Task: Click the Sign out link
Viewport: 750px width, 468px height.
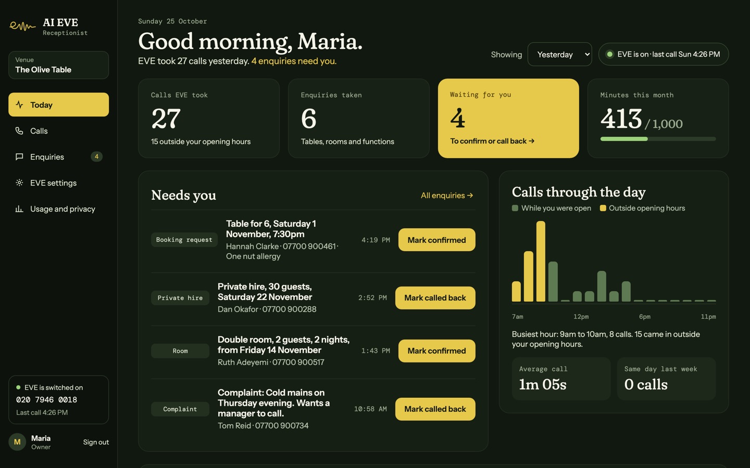Action: tap(96, 442)
